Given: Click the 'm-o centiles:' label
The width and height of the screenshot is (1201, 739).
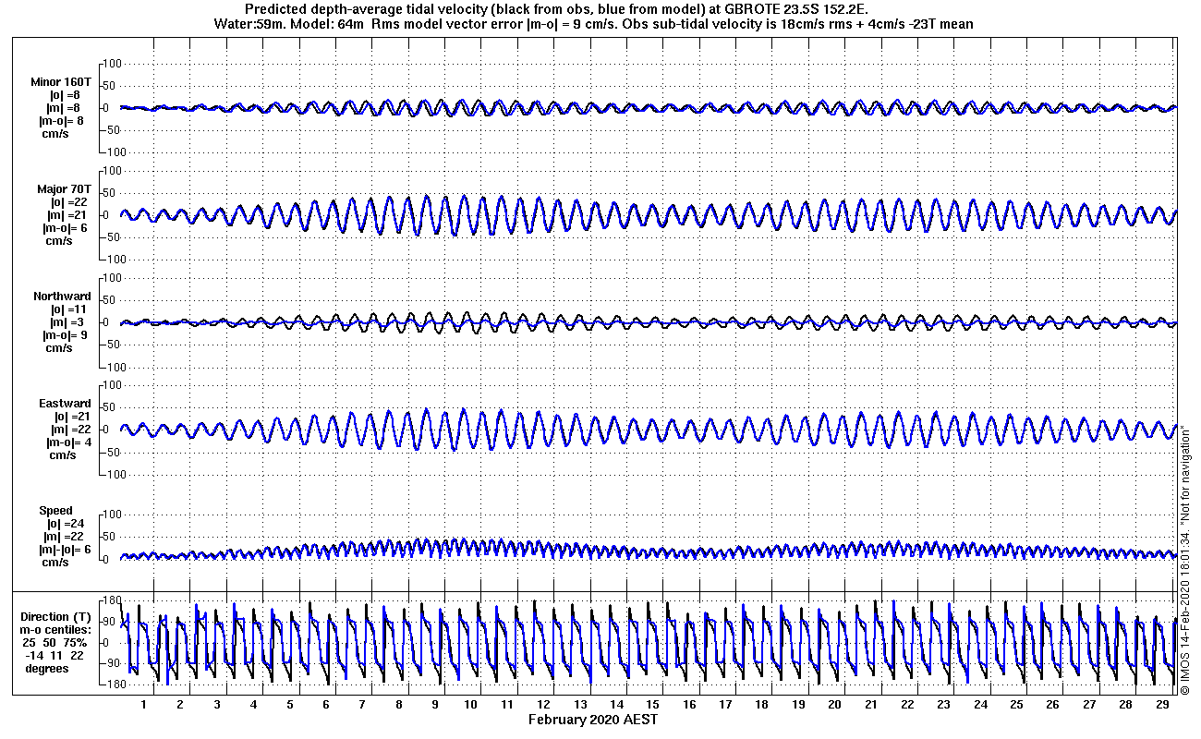Looking at the screenshot, I should [x=57, y=629].
